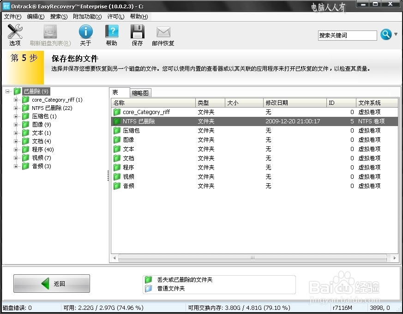Sort by 大小 column header
The width and height of the screenshot is (403, 314).
pyautogui.click(x=244, y=103)
